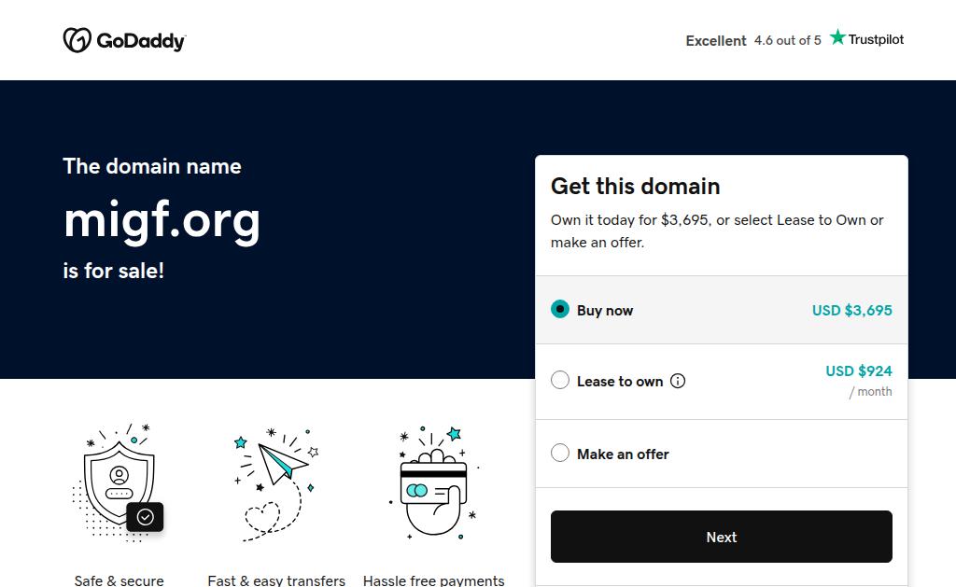The width and height of the screenshot is (956, 587).
Task: Click the Fast & easy transfers label
Action: pyautogui.click(x=276, y=580)
